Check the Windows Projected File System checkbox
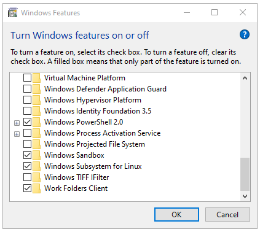The height and width of the screenshot is (232, 260). 27,144
